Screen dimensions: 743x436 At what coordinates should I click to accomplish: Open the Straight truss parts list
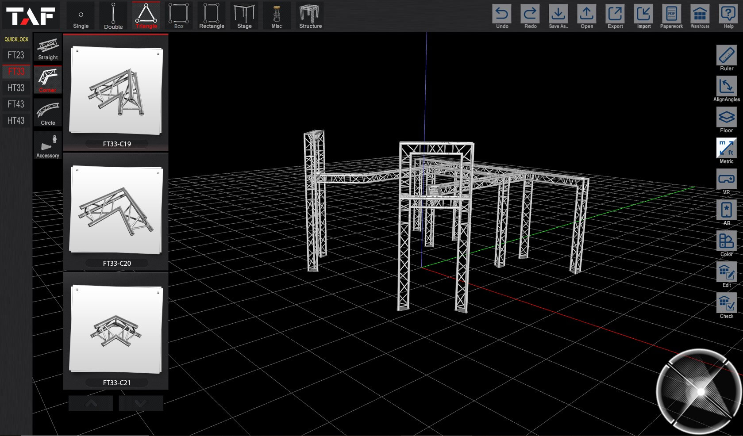[48, 48]
